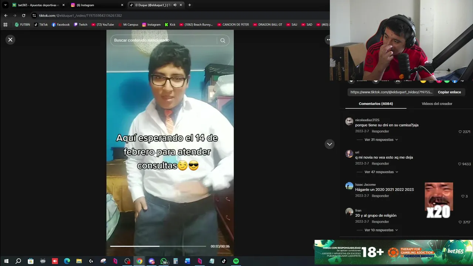Open the Twitch bookmark
The width and height of the screenshot is (473, 266).
tap(81, 25)
